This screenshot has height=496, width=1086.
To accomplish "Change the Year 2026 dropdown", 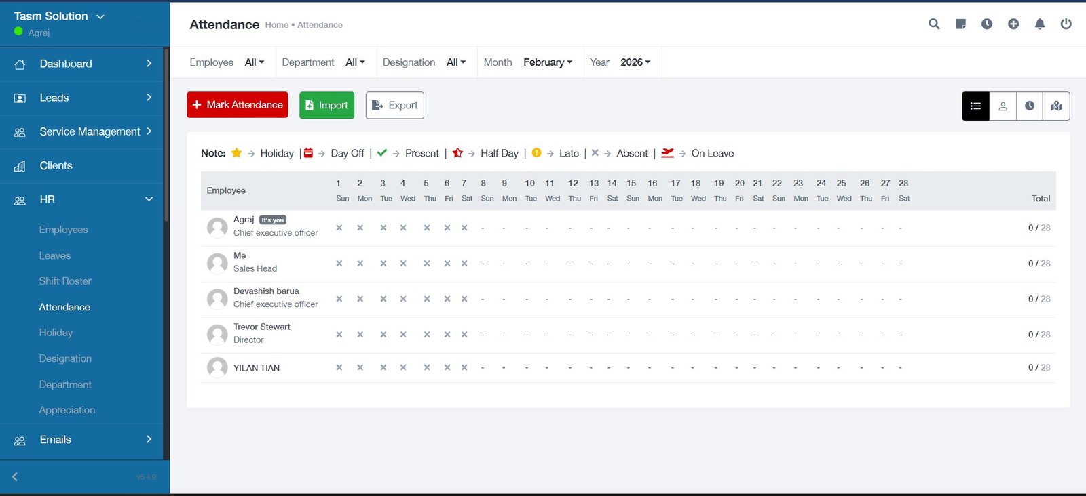I will (635, 62).
